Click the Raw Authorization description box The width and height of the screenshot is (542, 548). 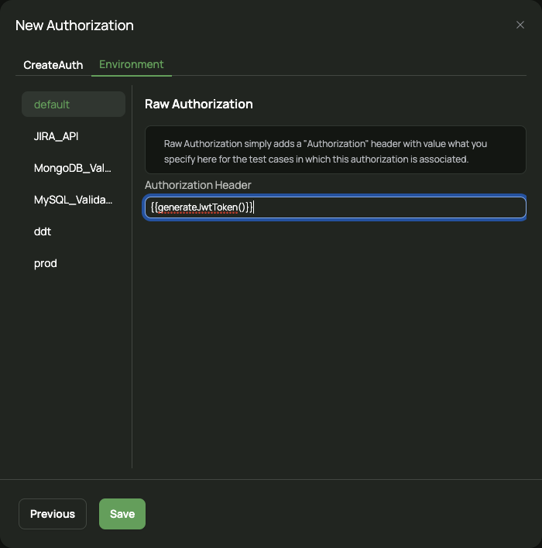click(335, 149)
